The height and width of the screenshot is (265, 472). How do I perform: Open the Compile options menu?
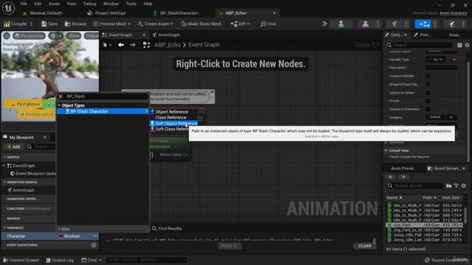pos(32,24)
